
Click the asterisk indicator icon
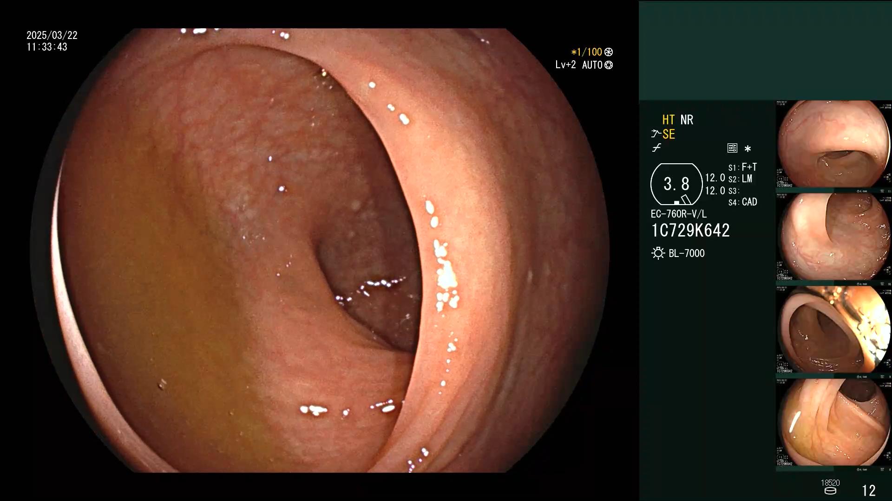pyautogui.click(x=748, y=149)
